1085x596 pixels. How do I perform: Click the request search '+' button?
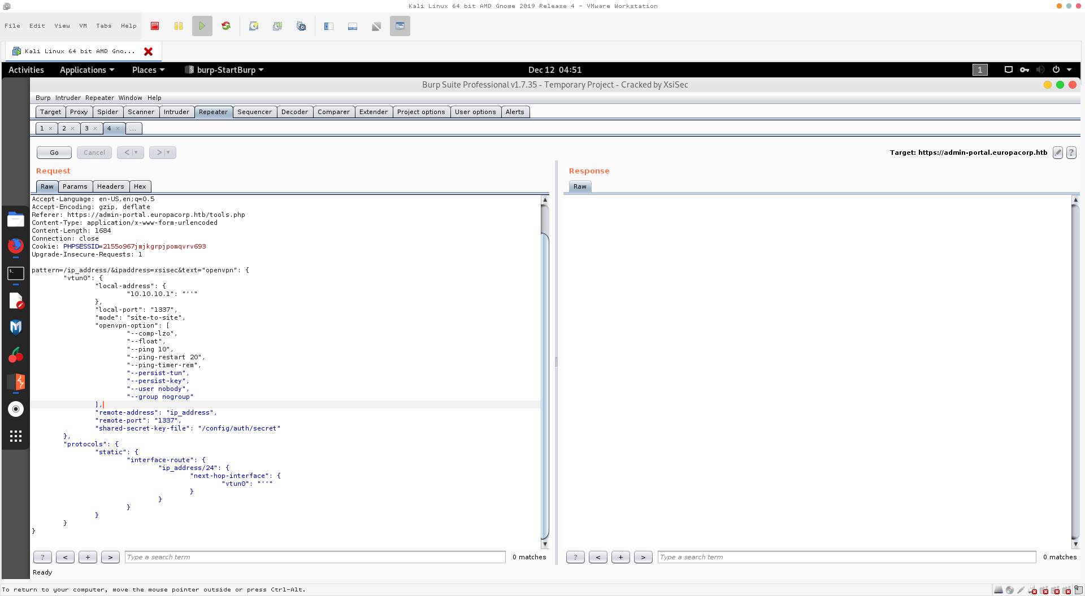[88, 558]
